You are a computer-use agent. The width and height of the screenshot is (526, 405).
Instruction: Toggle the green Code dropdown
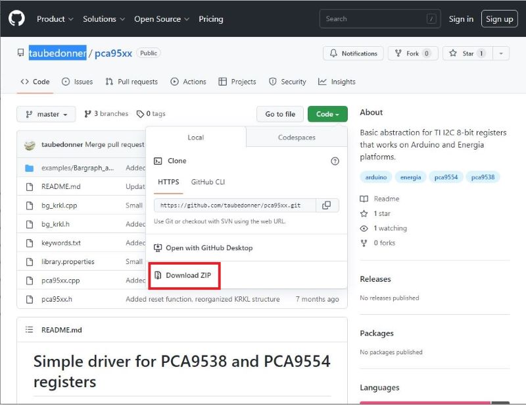click(327, 115)
